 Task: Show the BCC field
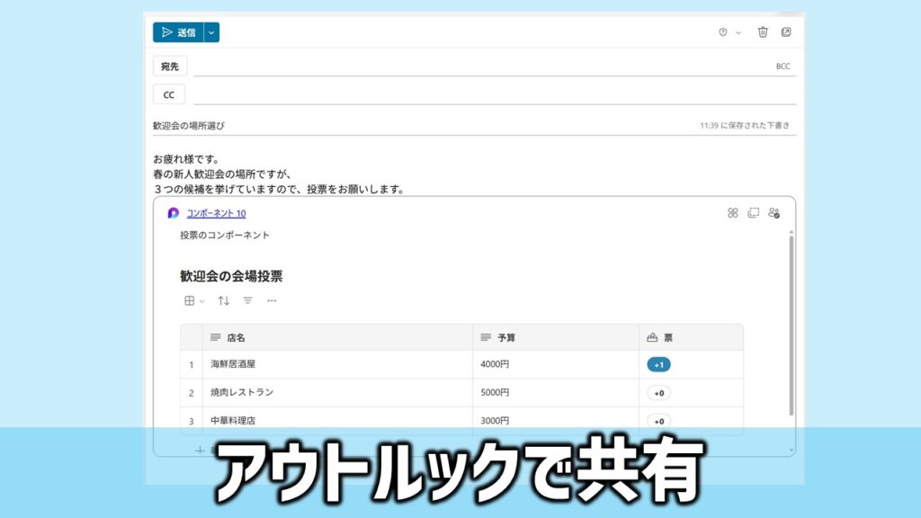(782, 67)
